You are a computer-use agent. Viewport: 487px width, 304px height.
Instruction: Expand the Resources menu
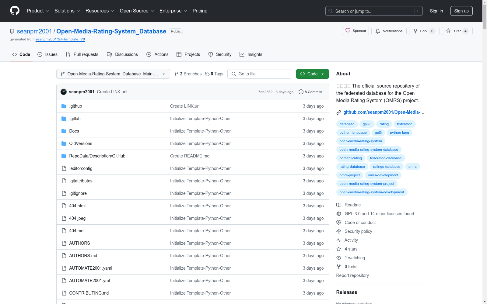tap(100, 11)
